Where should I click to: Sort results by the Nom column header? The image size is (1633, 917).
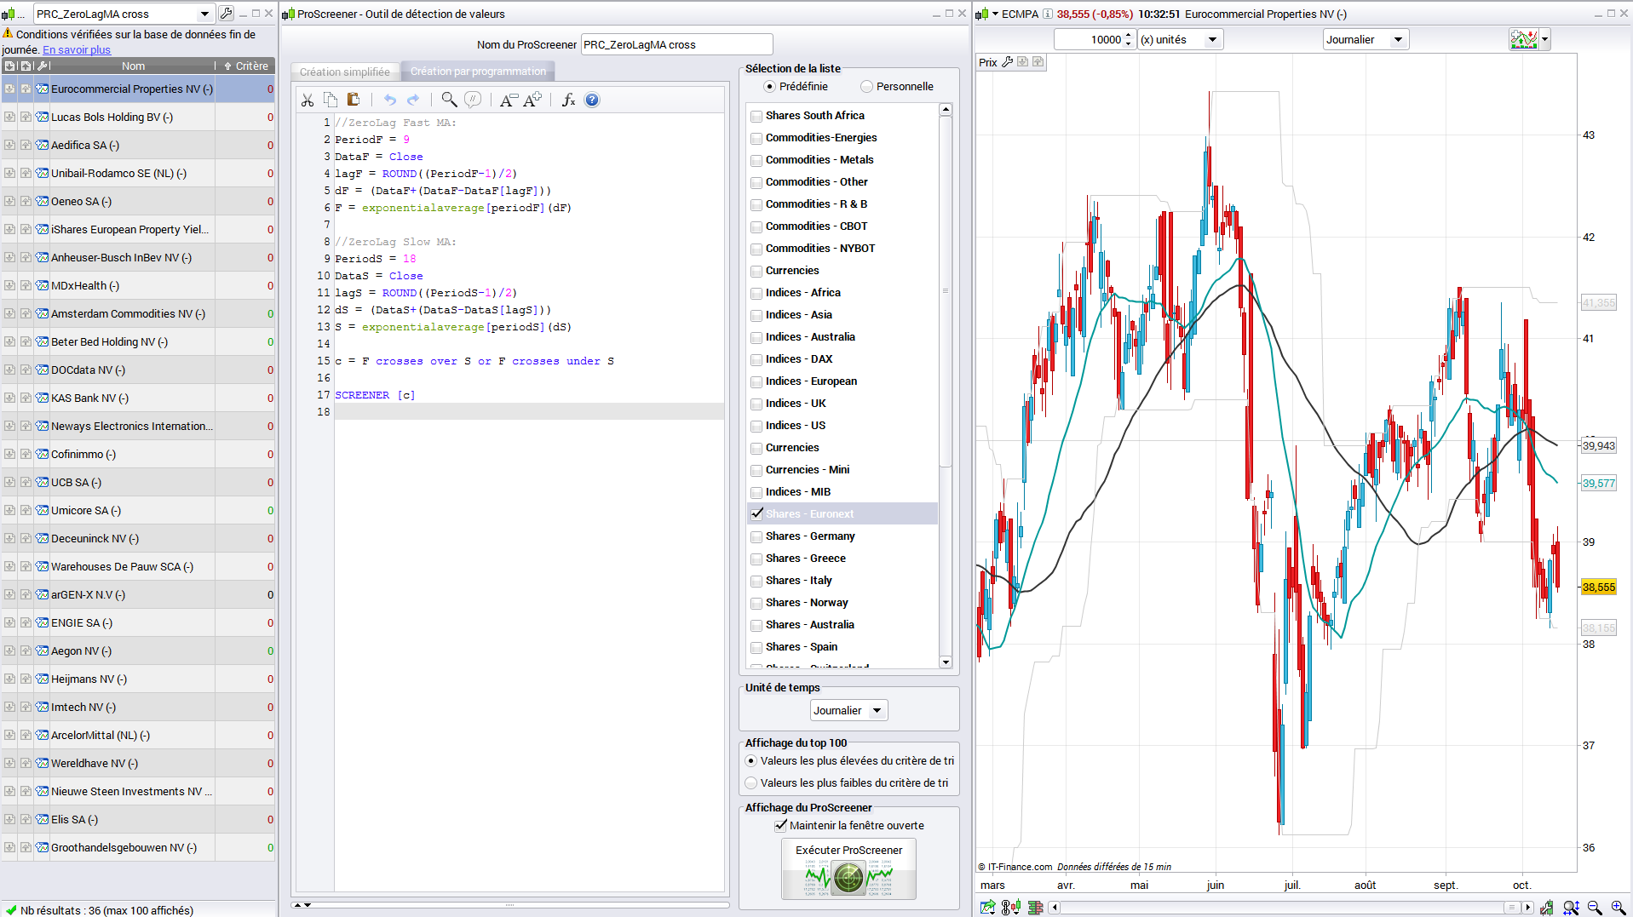133,66
